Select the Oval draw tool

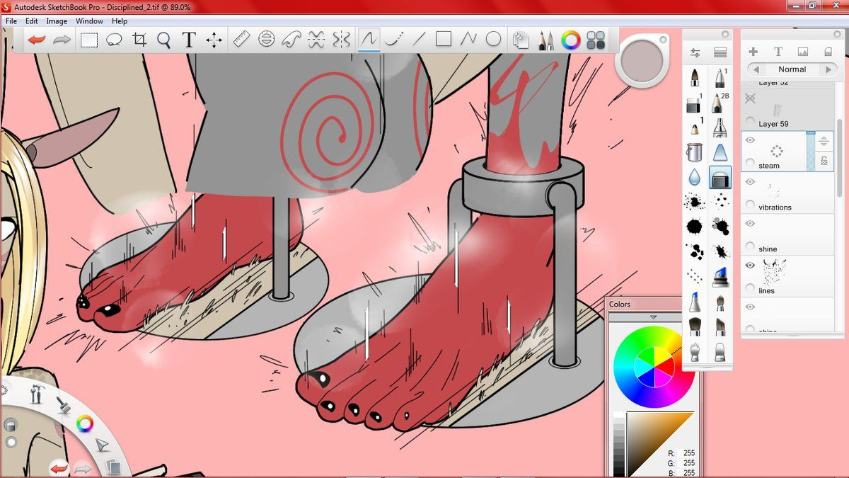[493, 39]
